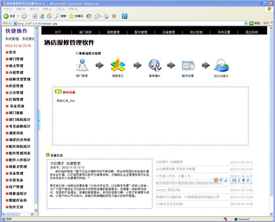This screenshot has height=222, width=275.
Task: Open announcement 3.4版本正式发布啦!
Action: pos(170,204)
